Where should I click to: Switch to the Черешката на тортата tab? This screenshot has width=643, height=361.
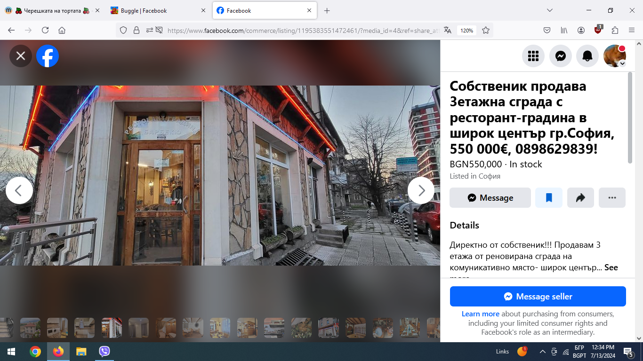(x=52, y=10)
